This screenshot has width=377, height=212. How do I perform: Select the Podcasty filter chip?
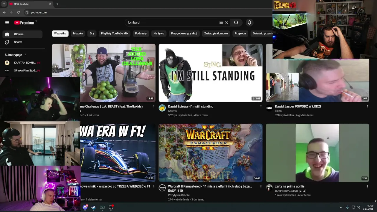[141, 34]
